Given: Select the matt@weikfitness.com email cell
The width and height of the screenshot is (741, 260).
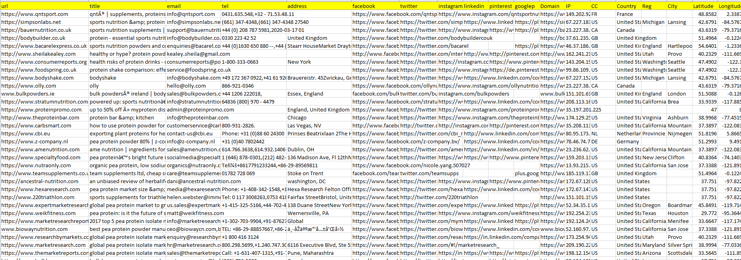Looking at the screenshot, I should coord(193,213).
